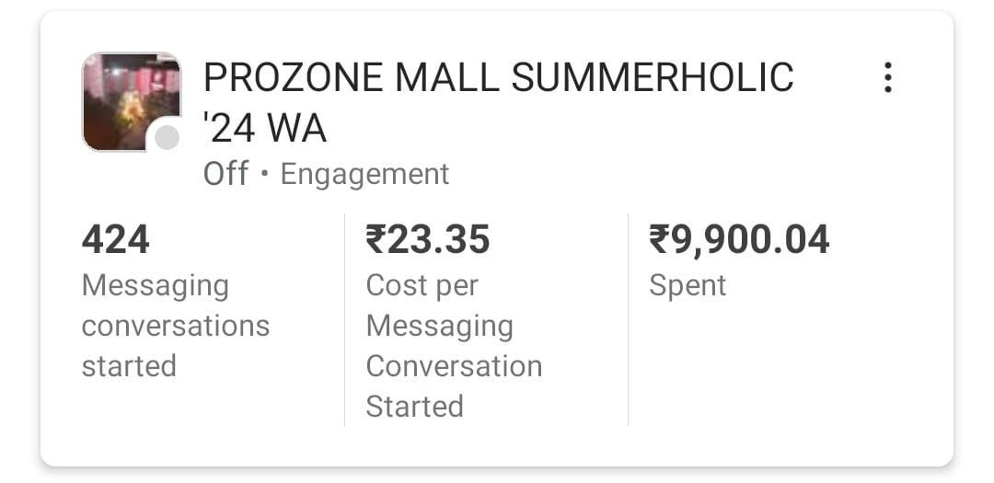
Task: Open the PROZONE MALL SUMMERHOLIC campaign title
Action: coord(498,78)
